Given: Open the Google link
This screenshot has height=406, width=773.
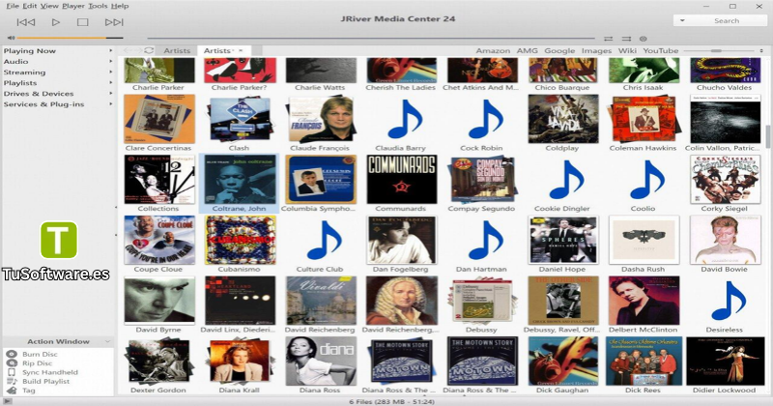Looking at the screenshot, I should coord(559,51).
